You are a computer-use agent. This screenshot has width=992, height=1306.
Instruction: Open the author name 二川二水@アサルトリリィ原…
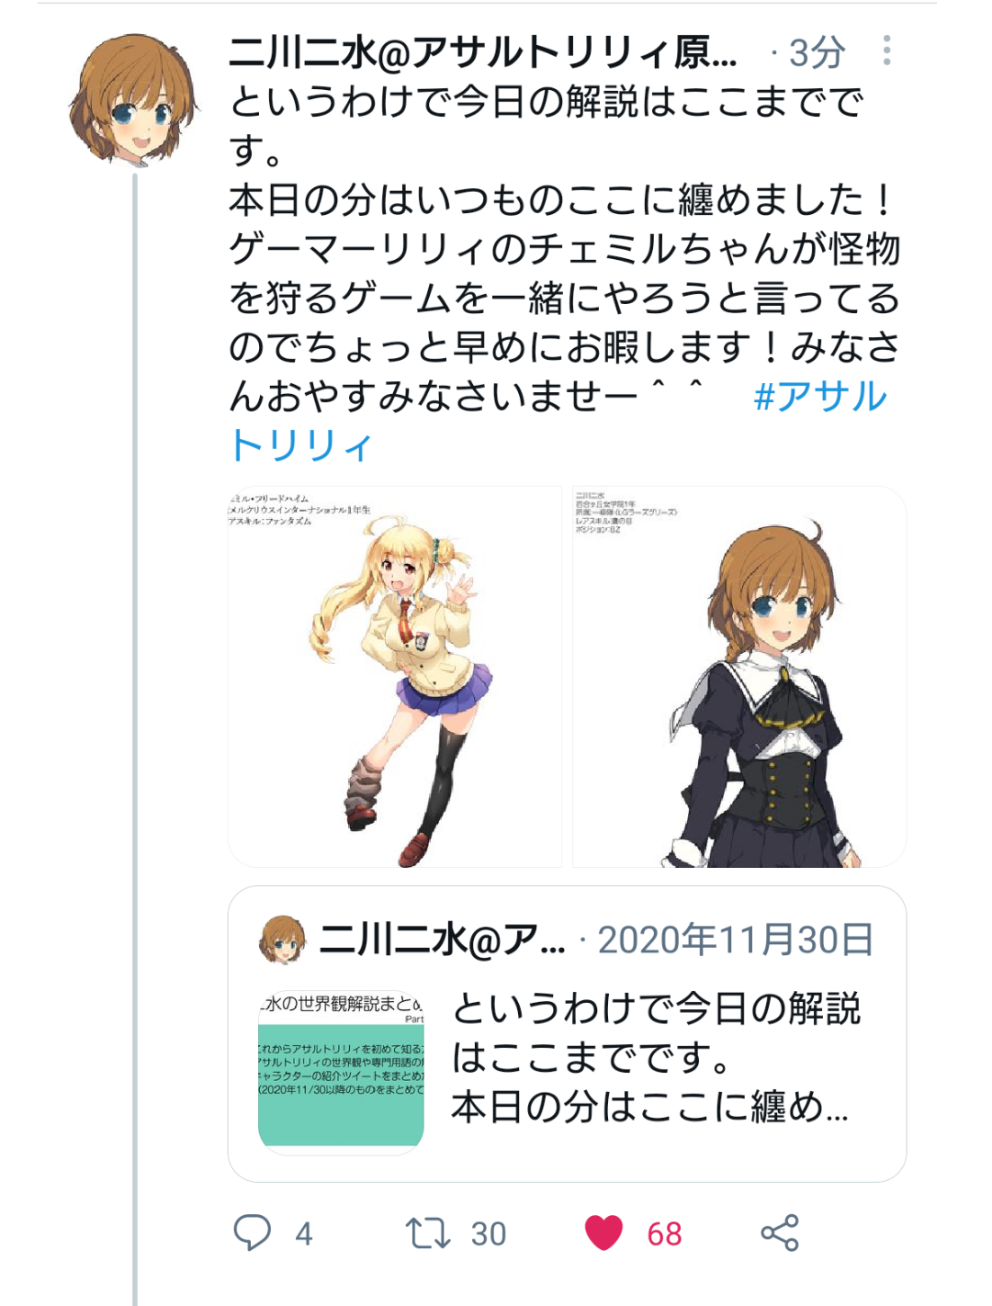click(x=482, y=53)
